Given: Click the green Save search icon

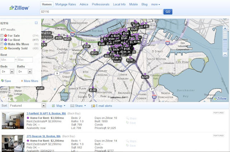Looking at the screenshot, I should coord(3,81).
